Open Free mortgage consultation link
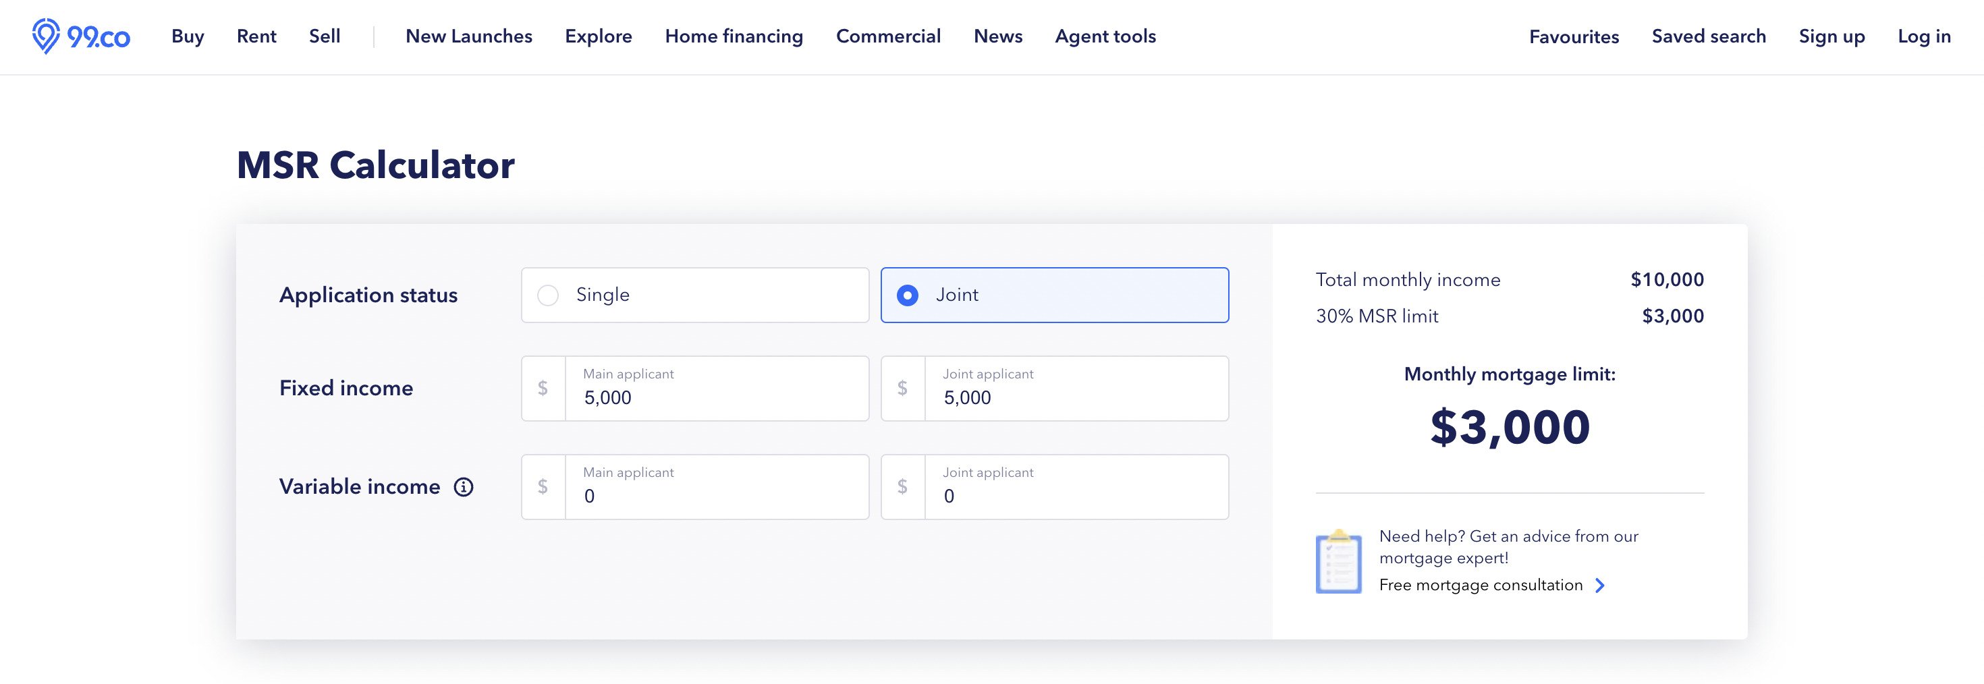Viewport: 1984px width, 684px height. click(x=1481, y=586)
